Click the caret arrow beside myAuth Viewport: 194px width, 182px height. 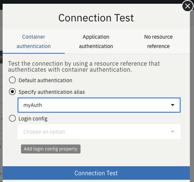pyautogui.click(x=173, y=105)
